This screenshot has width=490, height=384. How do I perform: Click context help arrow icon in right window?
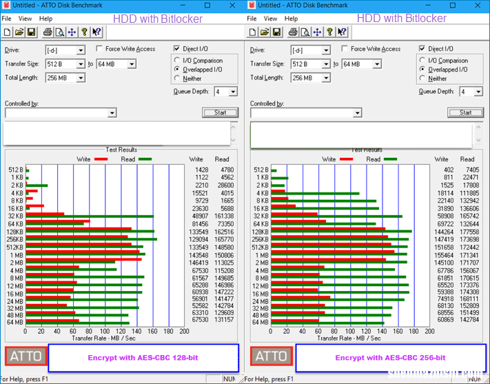point(342,32)
